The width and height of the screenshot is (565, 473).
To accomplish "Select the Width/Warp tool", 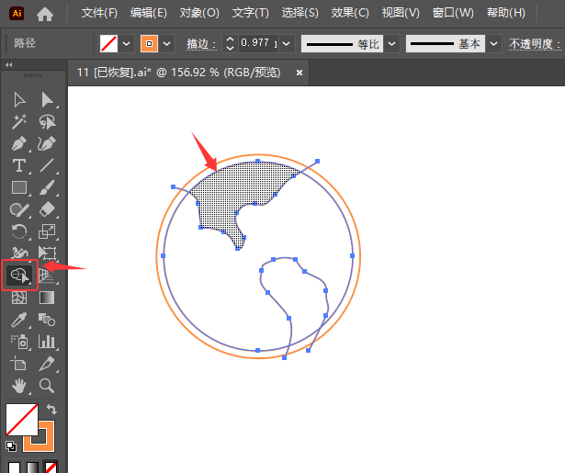I will [19, 253].
